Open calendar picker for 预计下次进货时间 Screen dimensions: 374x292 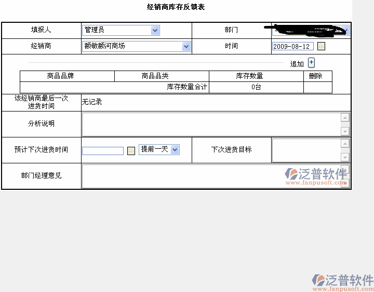coord(131,150)
